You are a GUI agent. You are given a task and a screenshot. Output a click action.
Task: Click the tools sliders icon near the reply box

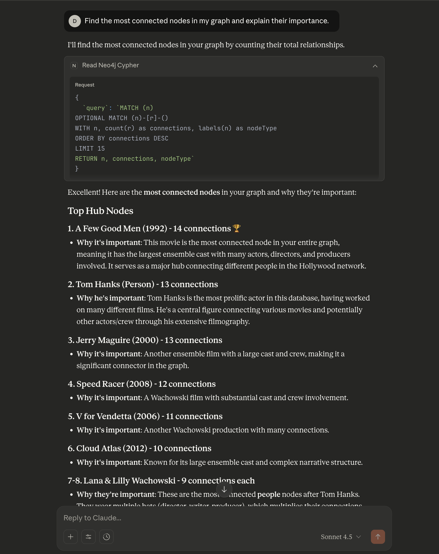click(x=88, y=537)
